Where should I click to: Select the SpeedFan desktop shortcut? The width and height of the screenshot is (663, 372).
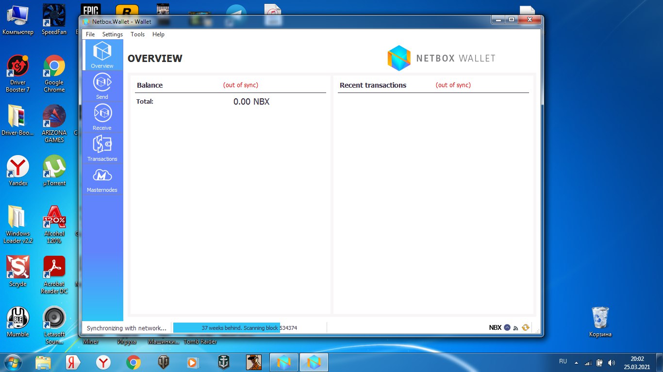pos(54,20)
